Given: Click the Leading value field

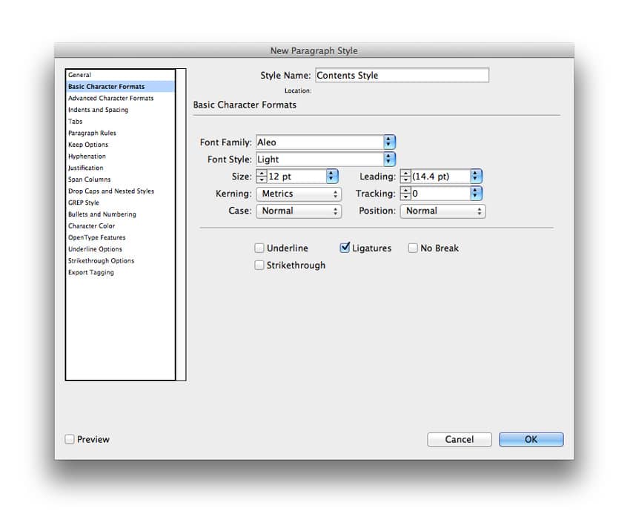Looking at the screenshot, I should coord(440,177).
